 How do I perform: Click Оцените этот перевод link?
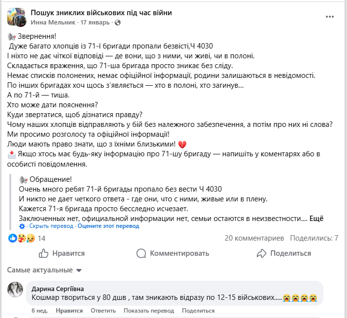(x=108, y=226)
